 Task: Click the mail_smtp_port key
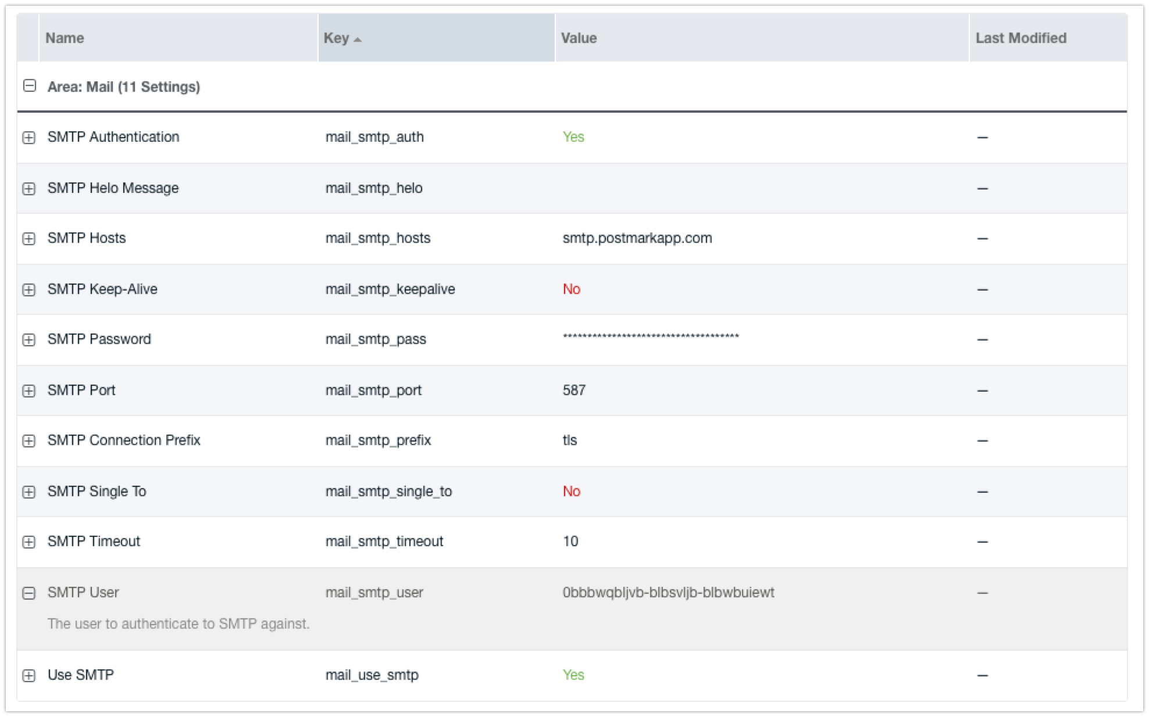(x=373, y=390)
